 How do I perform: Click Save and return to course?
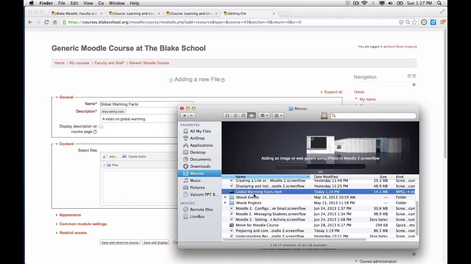(x=120, y=242)
